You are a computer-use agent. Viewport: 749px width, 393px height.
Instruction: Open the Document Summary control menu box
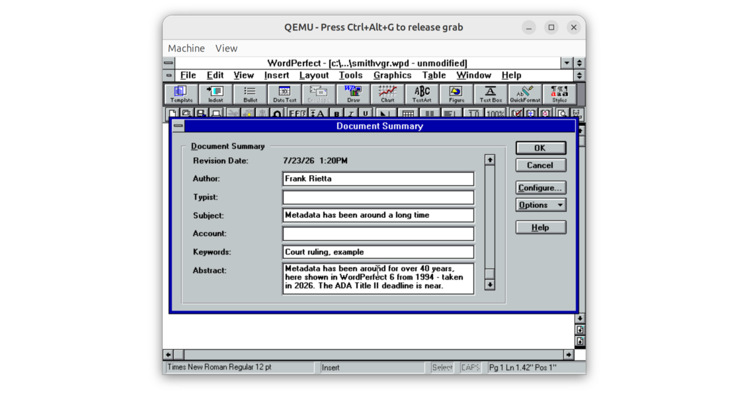click(179, 126)
